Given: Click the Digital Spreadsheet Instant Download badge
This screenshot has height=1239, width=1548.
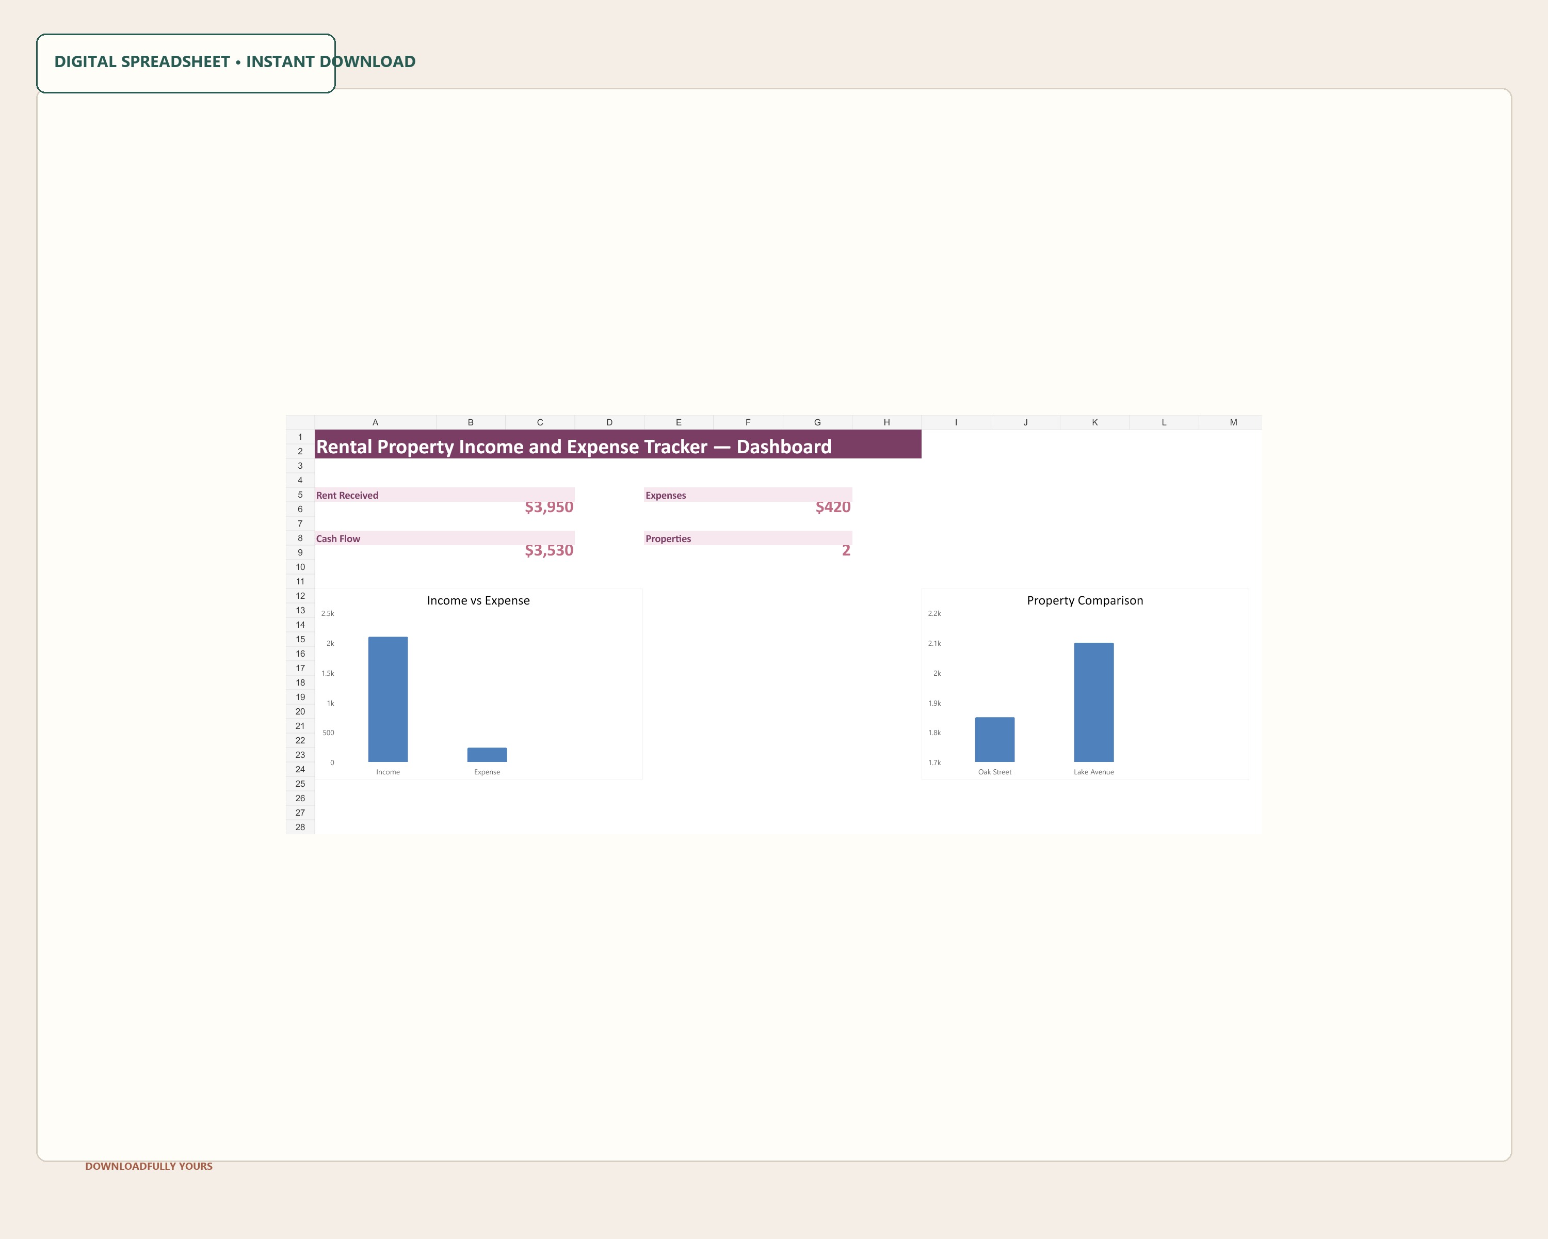Looking at the screenshot, I should (186, 63).
